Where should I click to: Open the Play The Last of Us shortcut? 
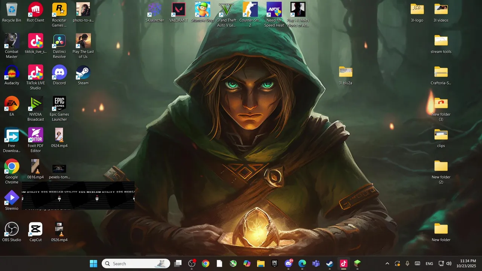[x=83, y=46]
